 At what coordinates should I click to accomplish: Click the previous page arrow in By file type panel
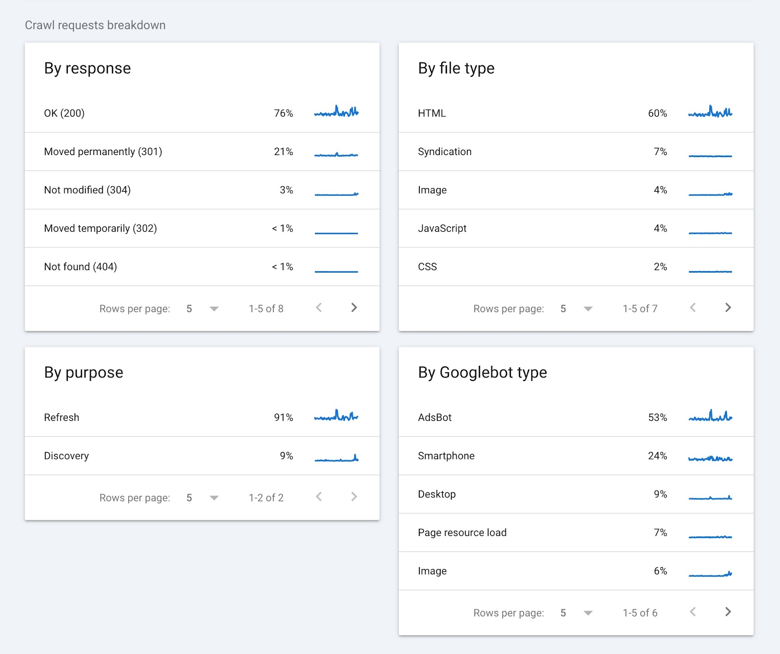coord(693,308)
